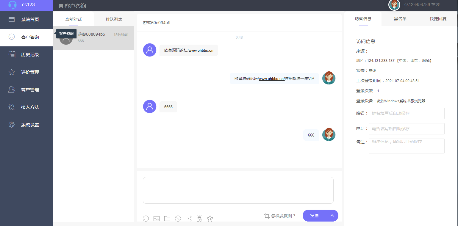Click the screenshot crop icon
Viewport: 458px width, 226px height.
click(x=266, y=216)
